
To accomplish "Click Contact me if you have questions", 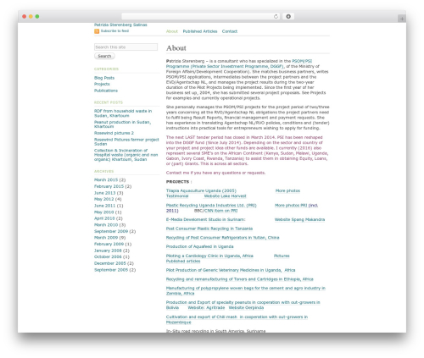I will click(215, 173).
